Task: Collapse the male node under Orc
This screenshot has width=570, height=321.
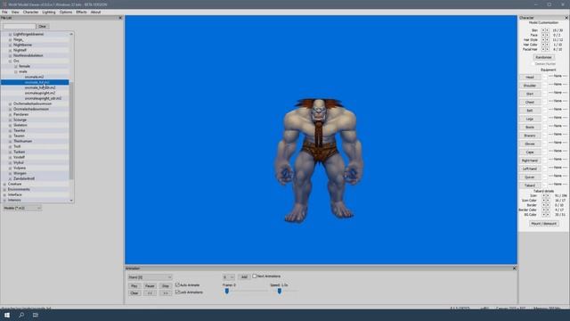Action: (x=16, y=71)
